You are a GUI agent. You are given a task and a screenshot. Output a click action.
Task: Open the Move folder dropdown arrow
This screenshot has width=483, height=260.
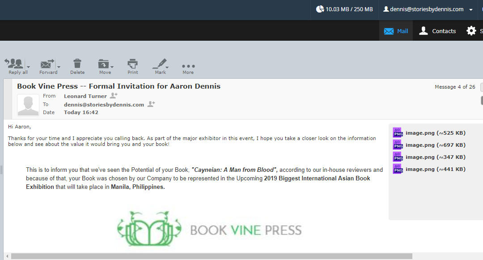coord(112,67)
